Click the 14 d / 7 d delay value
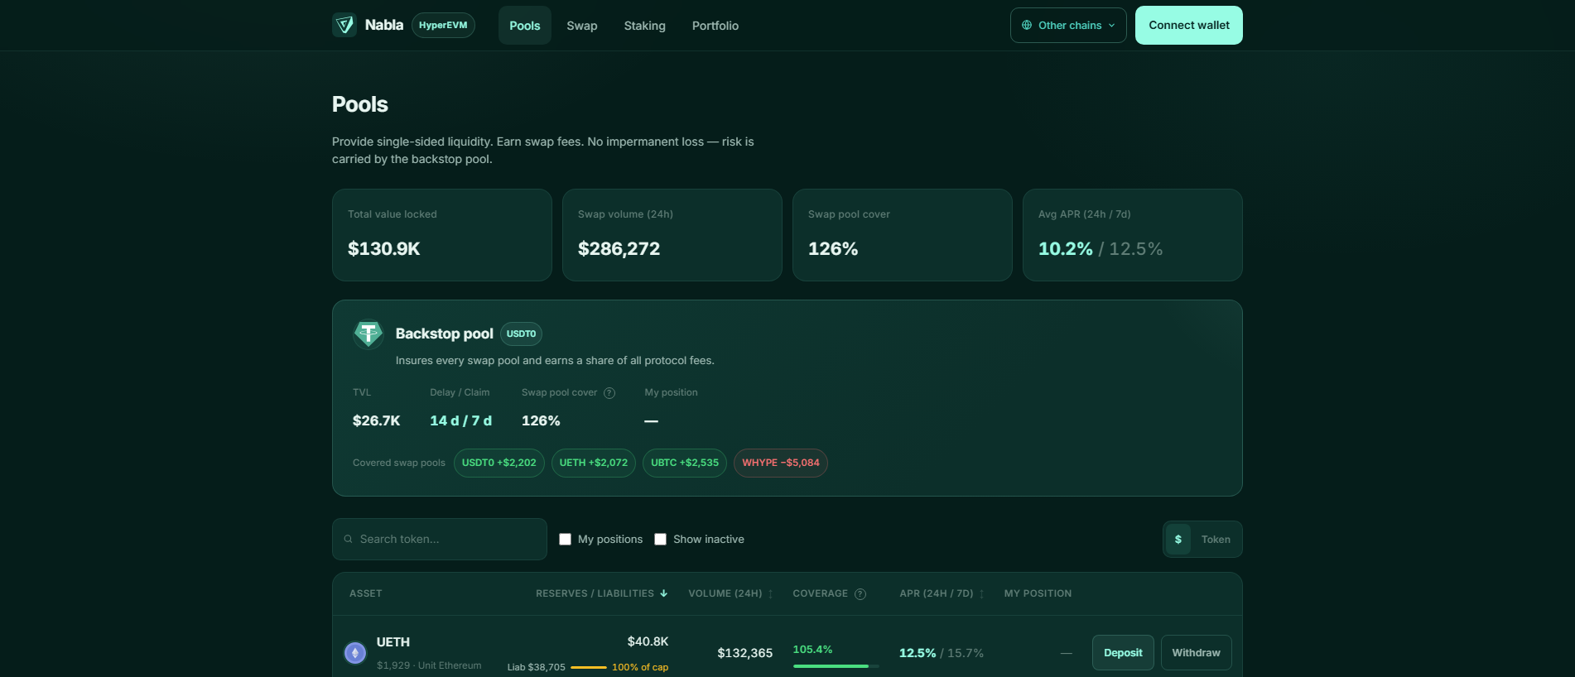The height and width of the screenshot is (677, 1575). point(461,421)
